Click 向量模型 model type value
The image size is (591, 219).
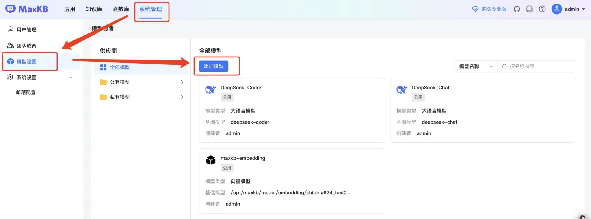coord(240,181)
